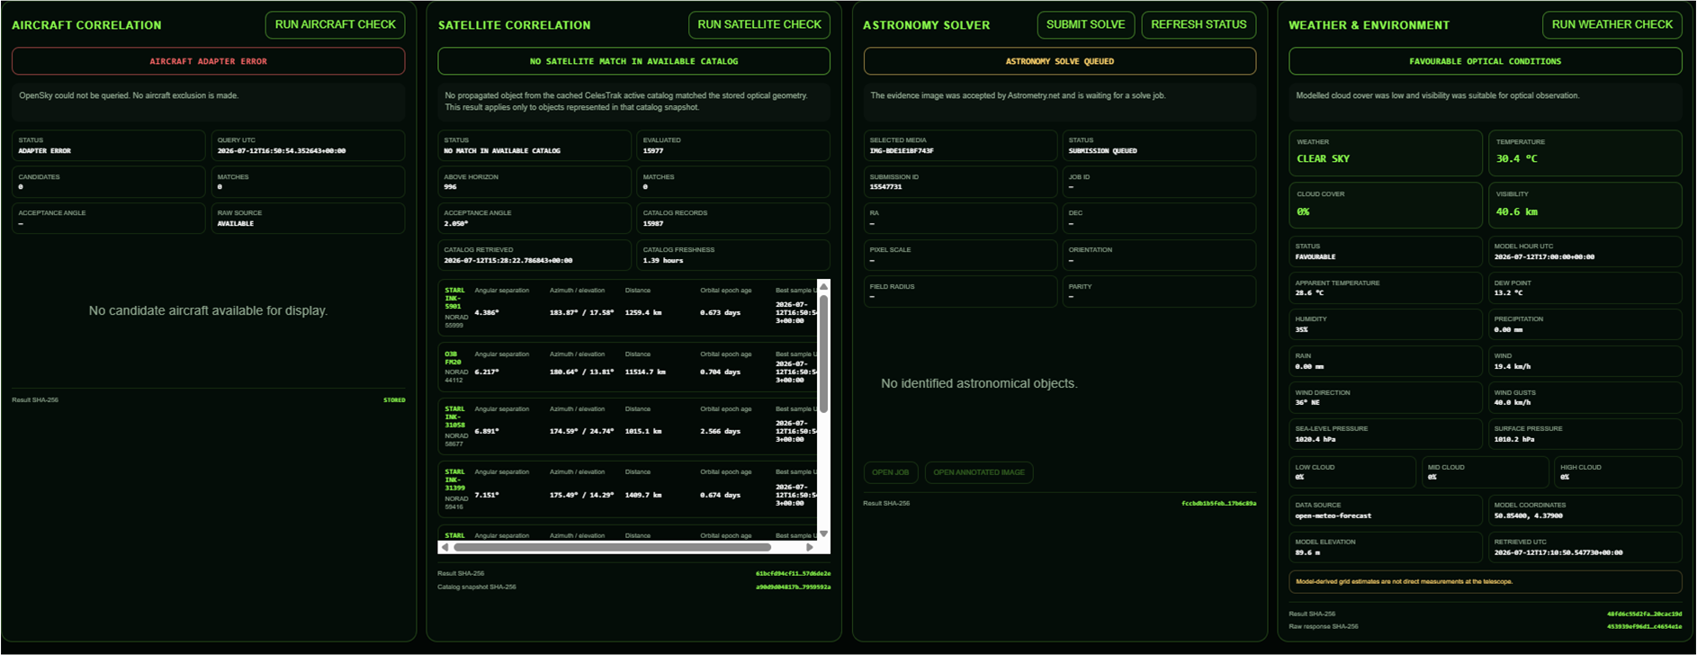Click the NO SATELLITE MATCH IN AVAILABLE CATALOG banner
Viewport: 1697px width, 655px height.
tap(633, 61)
